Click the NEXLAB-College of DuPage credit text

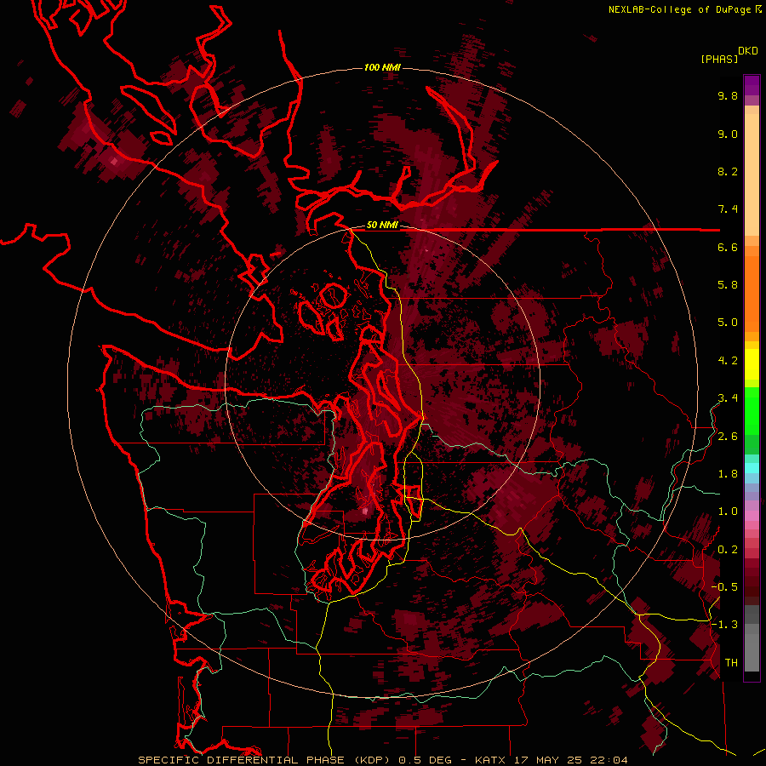681,9
